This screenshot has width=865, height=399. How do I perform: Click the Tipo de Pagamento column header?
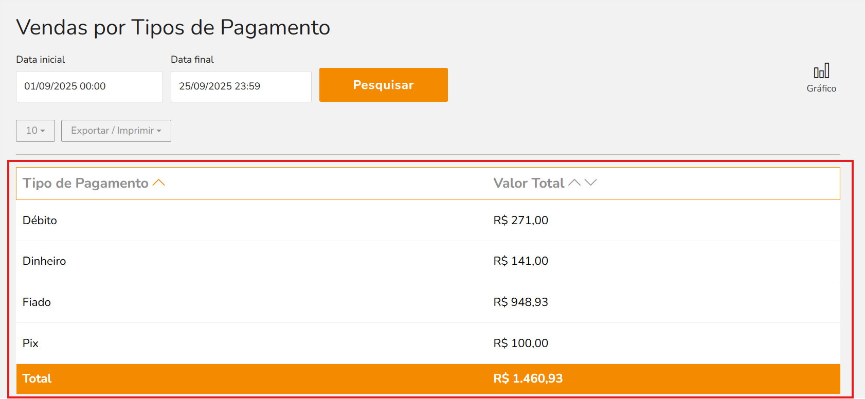pyautogui.click(x=85, y=183)
